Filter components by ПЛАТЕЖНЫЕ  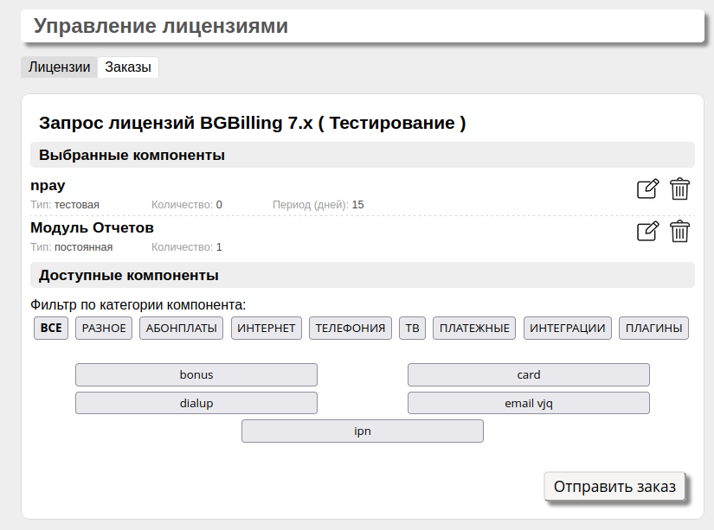(x=474, y=329)
